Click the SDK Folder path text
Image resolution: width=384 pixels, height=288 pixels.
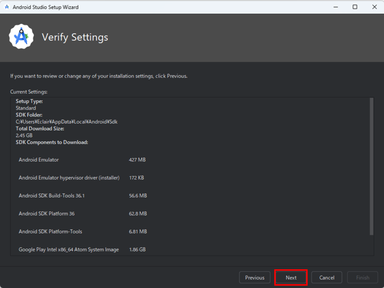click(x=66, y=122)
